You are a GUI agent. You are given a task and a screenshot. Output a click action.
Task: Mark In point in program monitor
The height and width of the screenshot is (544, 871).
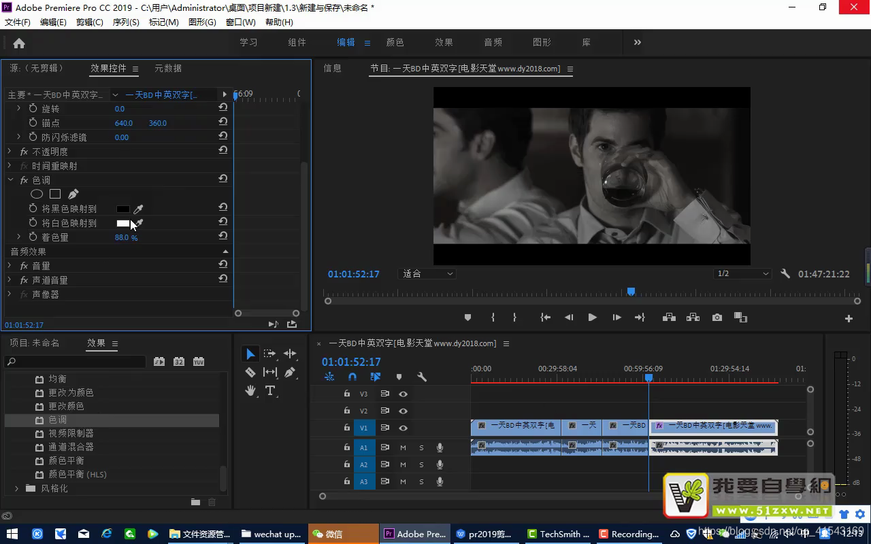[x=492, y=318]
